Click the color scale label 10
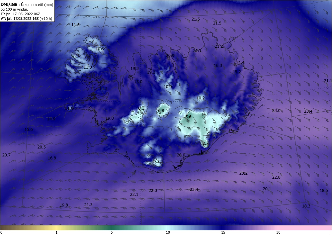The image size is (332, 235). (168, 233)
